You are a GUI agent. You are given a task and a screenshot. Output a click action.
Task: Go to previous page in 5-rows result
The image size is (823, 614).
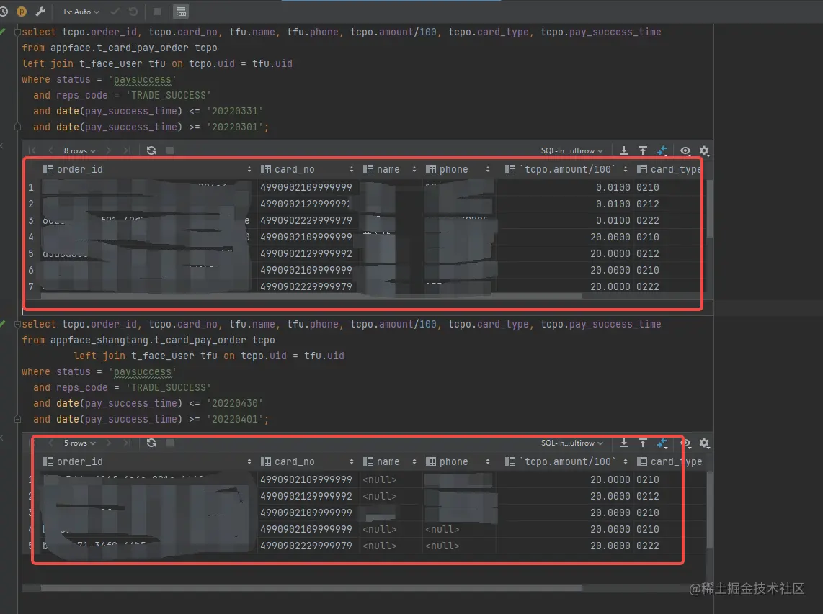pos(50,443)
